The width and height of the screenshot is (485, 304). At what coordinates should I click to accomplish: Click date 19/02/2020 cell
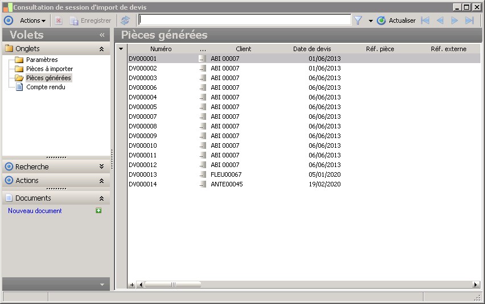pyautogui.click(x=324, y=184)
